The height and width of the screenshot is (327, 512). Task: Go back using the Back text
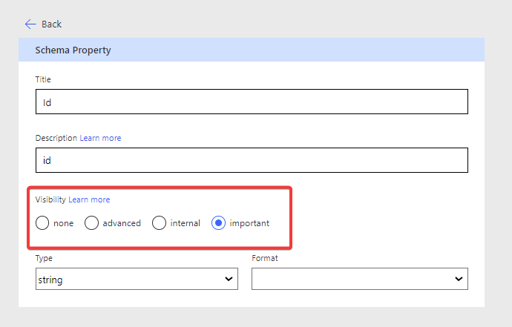(x=51, y=24)
